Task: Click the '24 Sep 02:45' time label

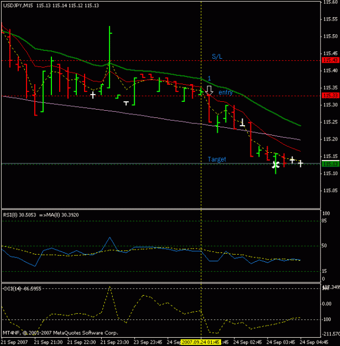Action: (248, 342)
